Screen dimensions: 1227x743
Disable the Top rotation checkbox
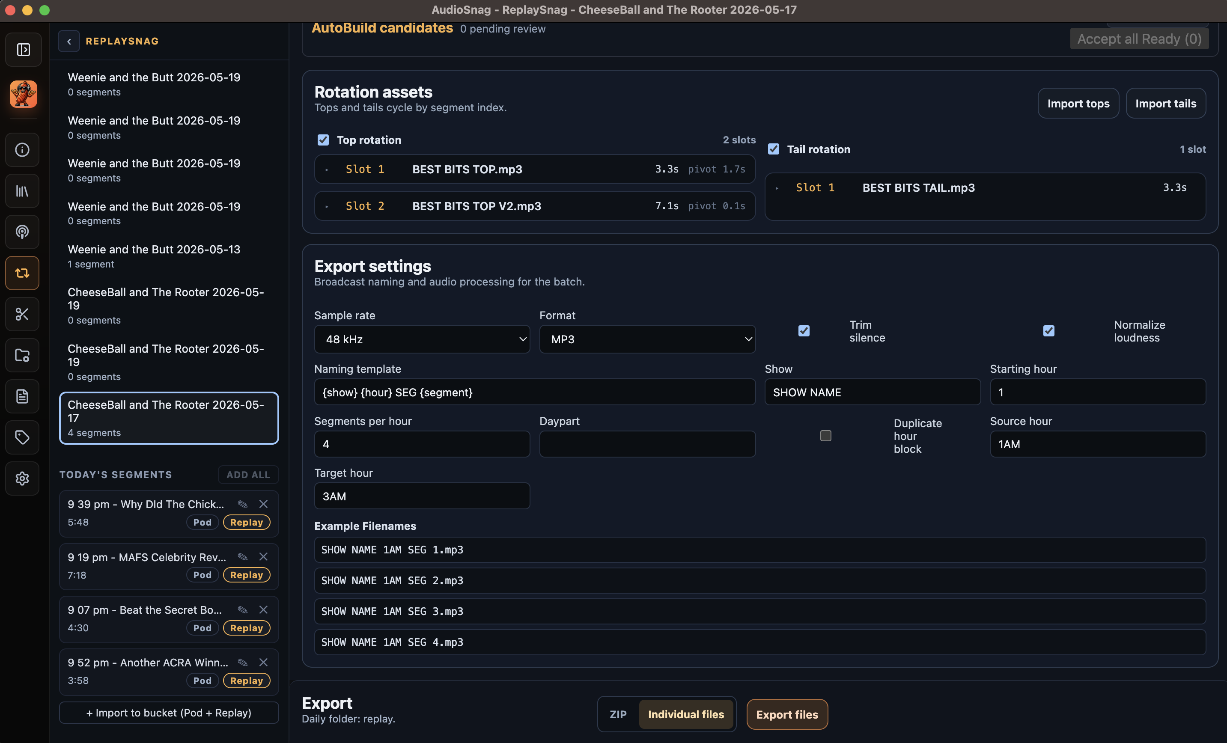[x=323, y=140]
